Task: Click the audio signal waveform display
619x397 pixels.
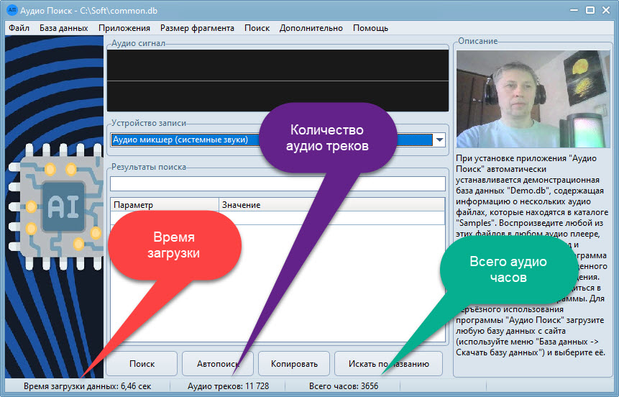Action: point(278,80)
